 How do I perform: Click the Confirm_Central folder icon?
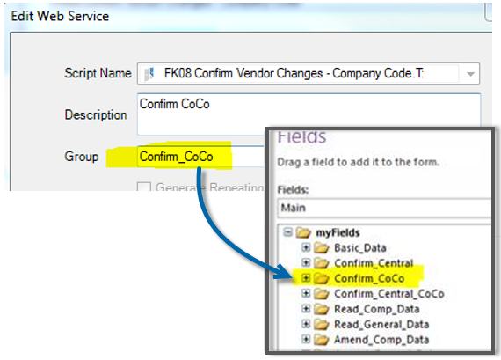pyautogui.click(x=321, y=263)
